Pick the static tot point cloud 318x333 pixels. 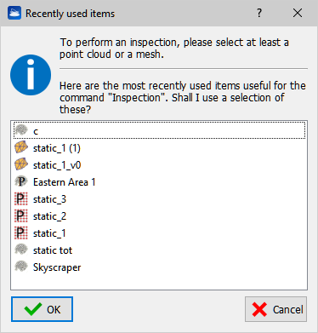(159, 250)
